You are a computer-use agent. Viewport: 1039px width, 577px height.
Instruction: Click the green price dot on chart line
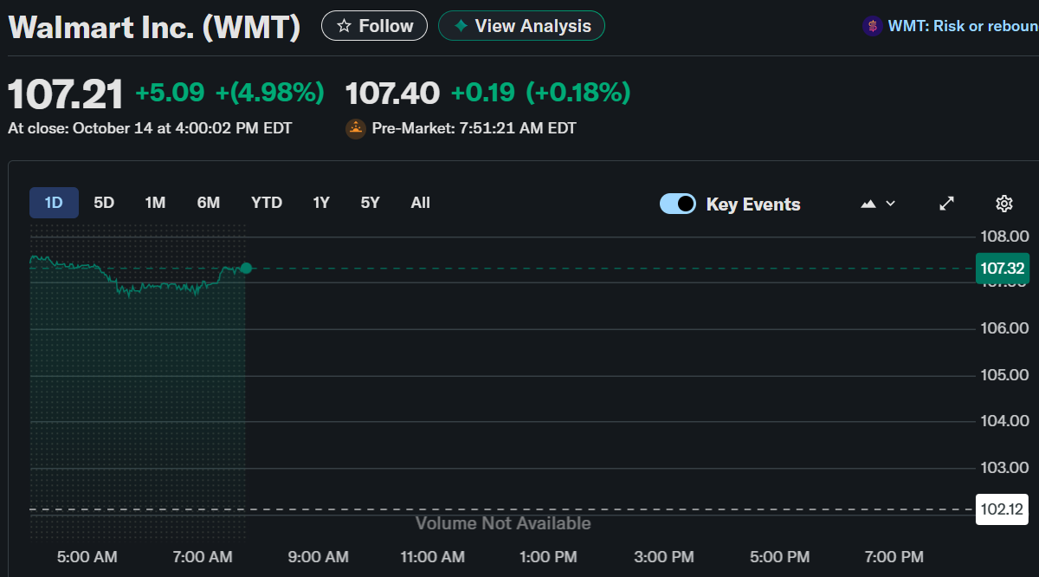click(246, 269)
